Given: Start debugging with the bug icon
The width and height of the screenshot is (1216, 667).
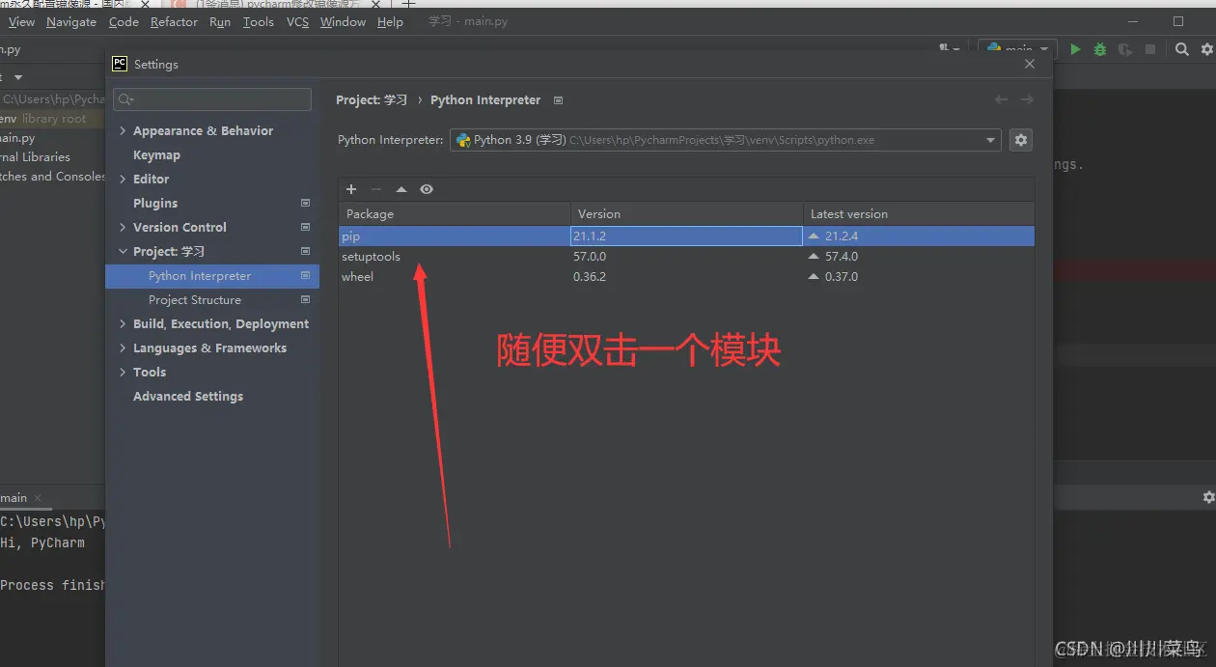Looking at the screenshot, I should [1099, 49].
